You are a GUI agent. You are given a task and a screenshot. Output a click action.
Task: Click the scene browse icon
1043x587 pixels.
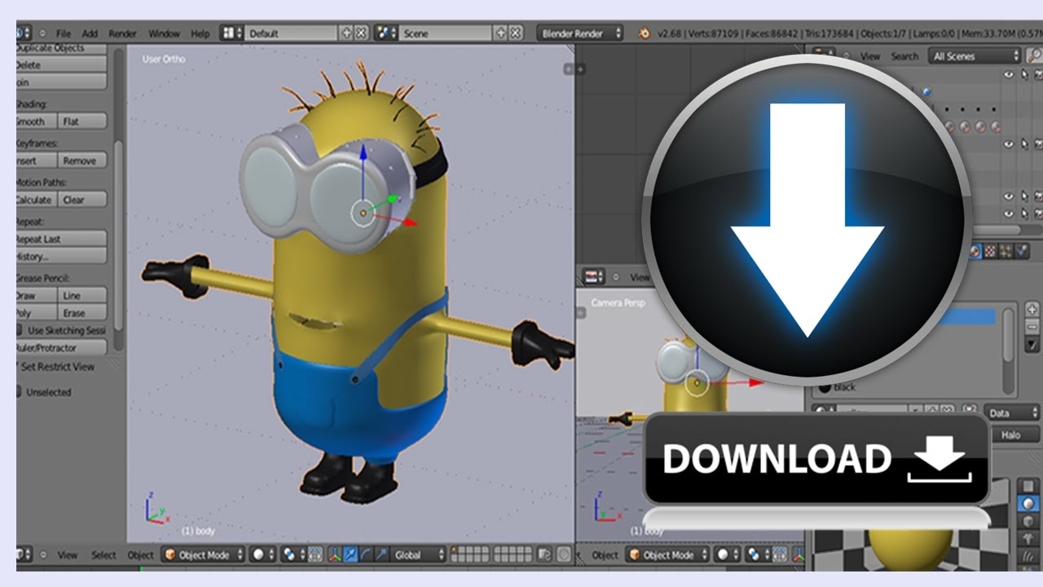click(386, 33)
